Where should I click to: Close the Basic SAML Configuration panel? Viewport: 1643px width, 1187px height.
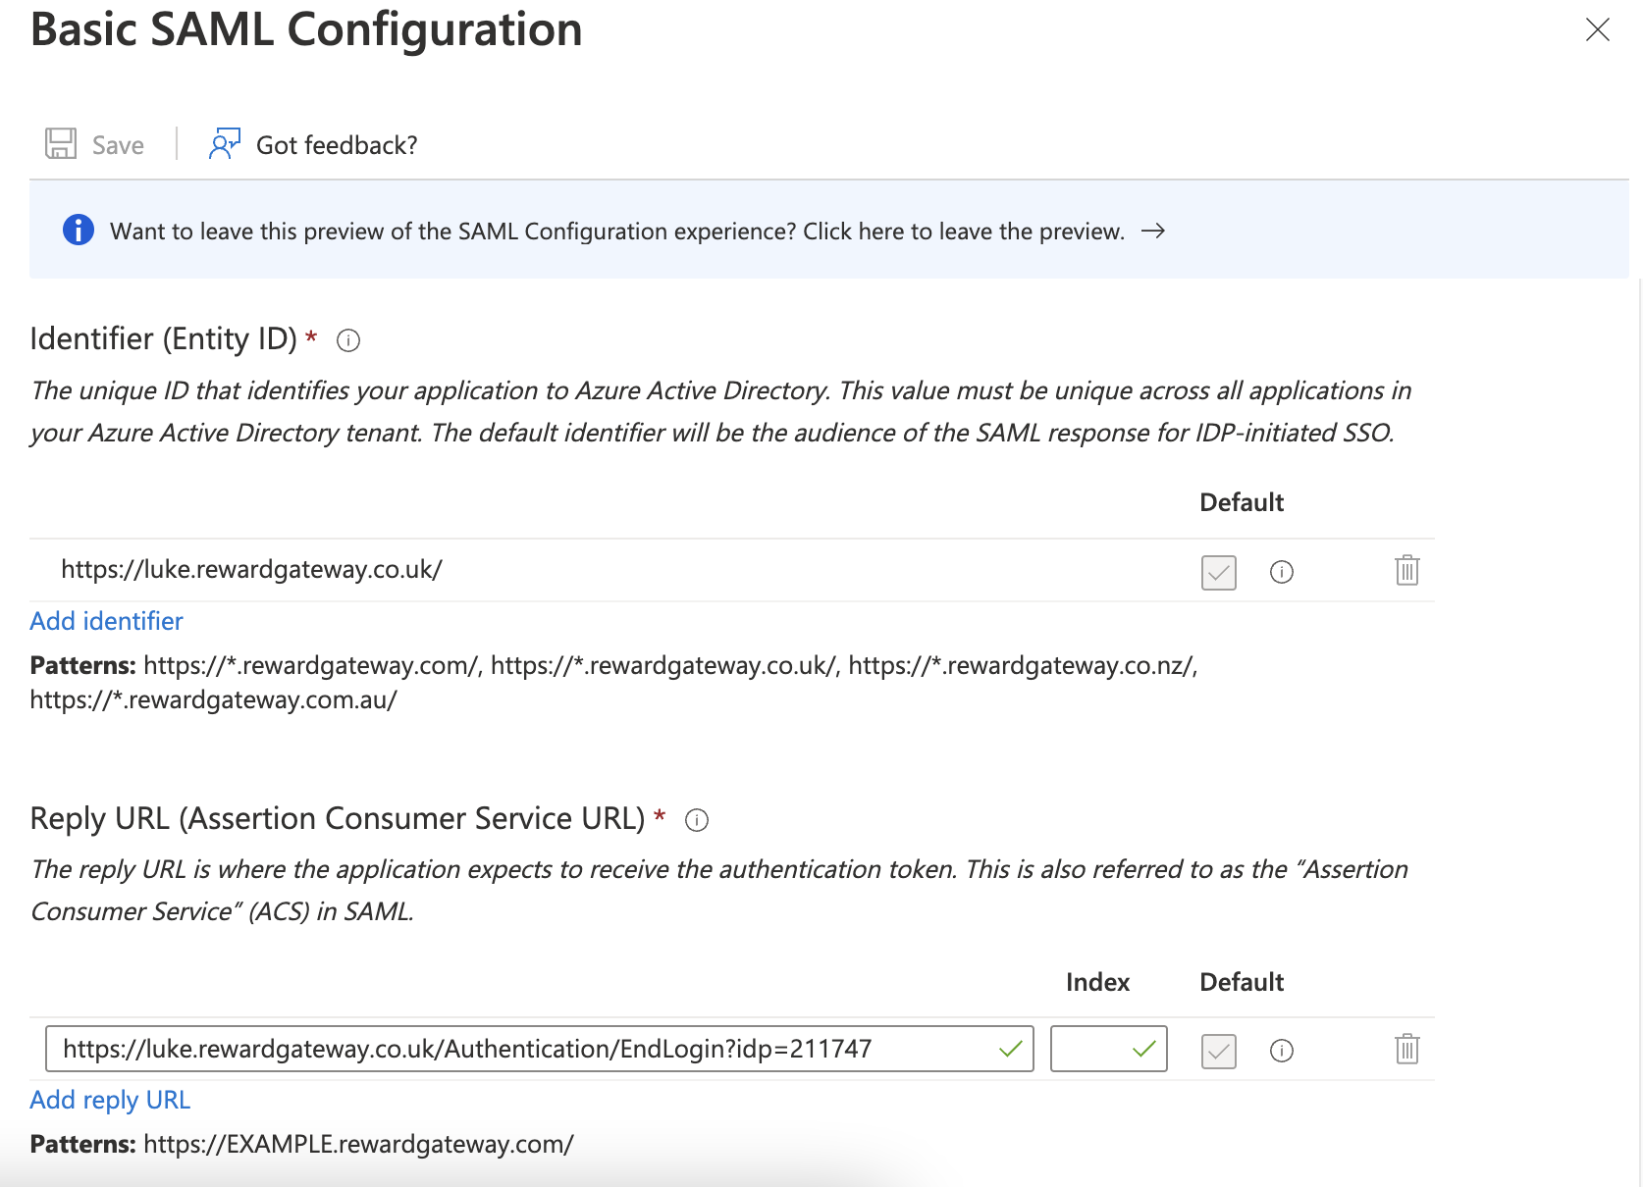tap(1598, 30)
